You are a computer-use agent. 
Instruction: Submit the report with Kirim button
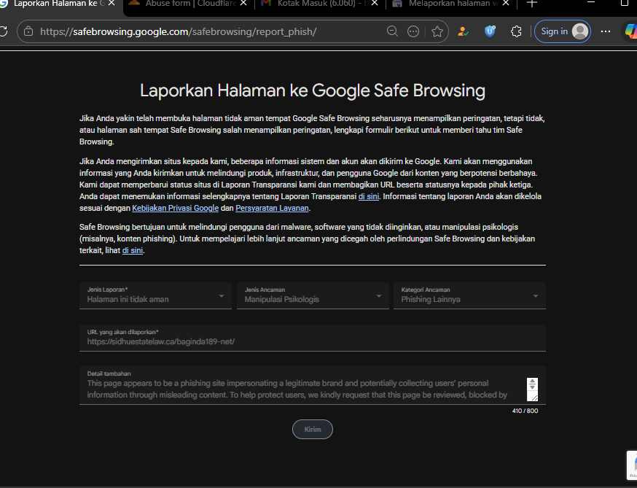coord(313,430)
